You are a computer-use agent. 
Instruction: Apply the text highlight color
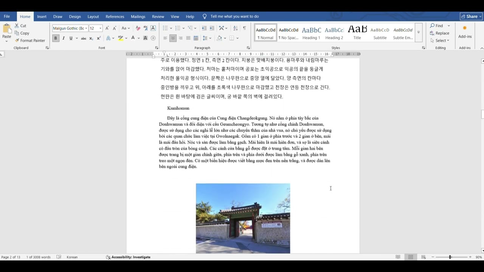120,38
